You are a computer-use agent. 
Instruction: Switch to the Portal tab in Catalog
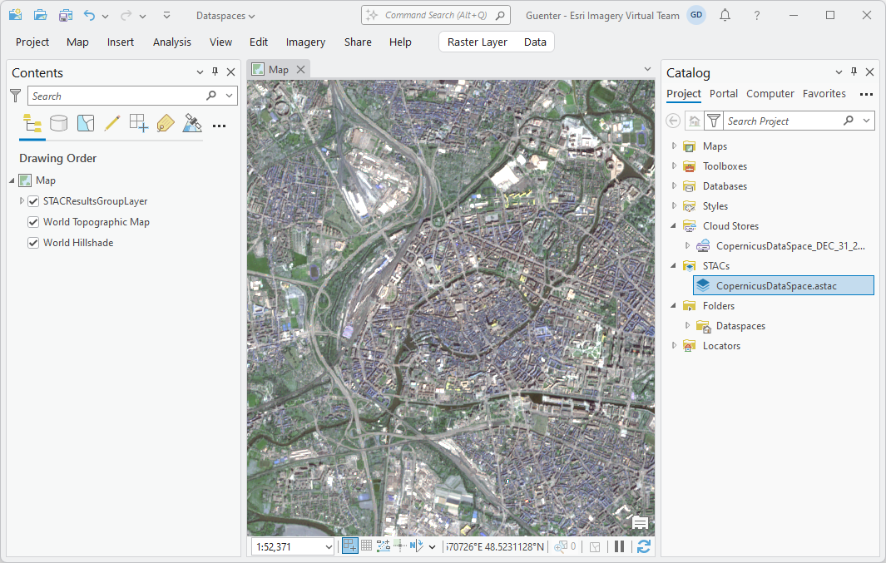[724, 94]
